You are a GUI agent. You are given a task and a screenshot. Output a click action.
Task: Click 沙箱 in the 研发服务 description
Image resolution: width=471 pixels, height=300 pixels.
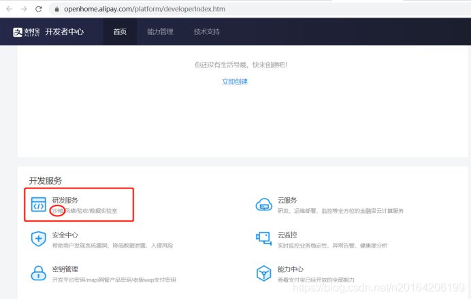tap(57, 211)
